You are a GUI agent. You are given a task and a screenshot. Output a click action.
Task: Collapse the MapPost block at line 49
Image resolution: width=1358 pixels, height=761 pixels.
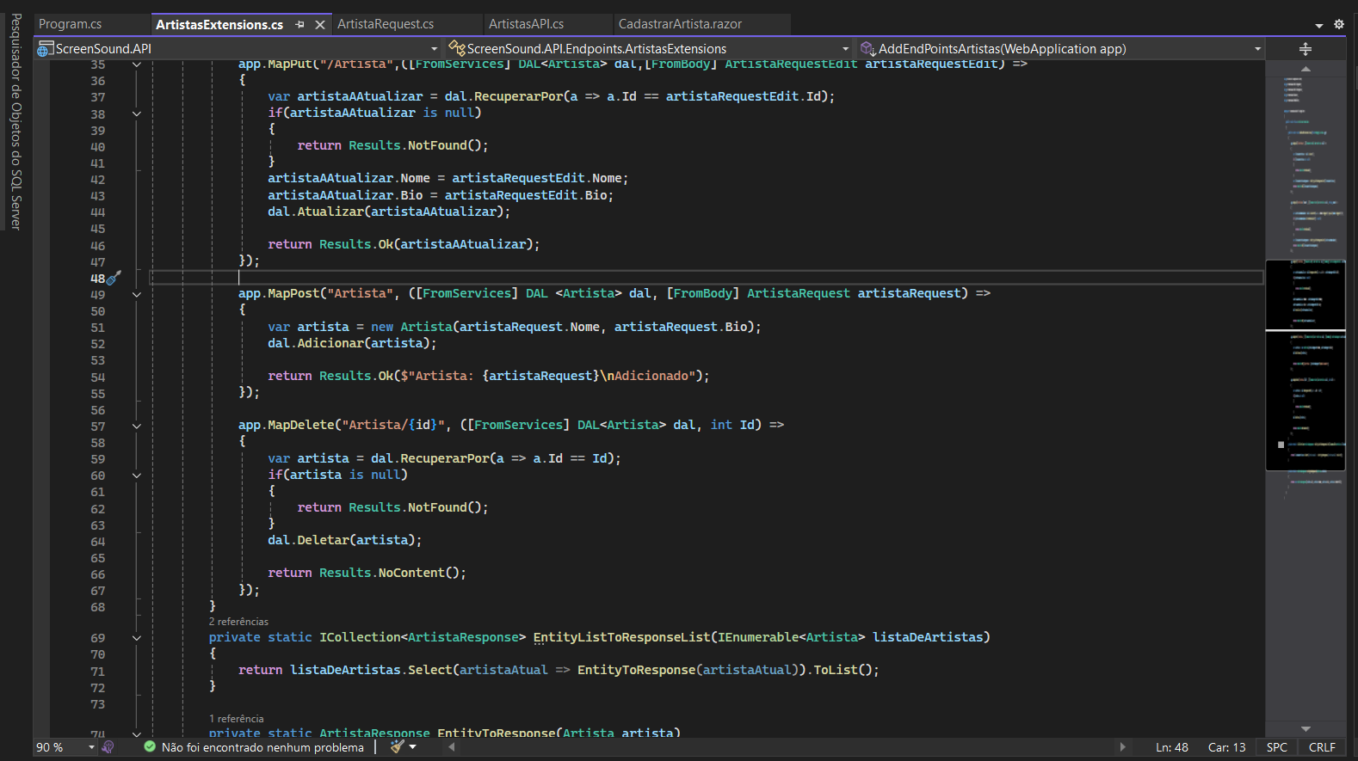[137, 294]
